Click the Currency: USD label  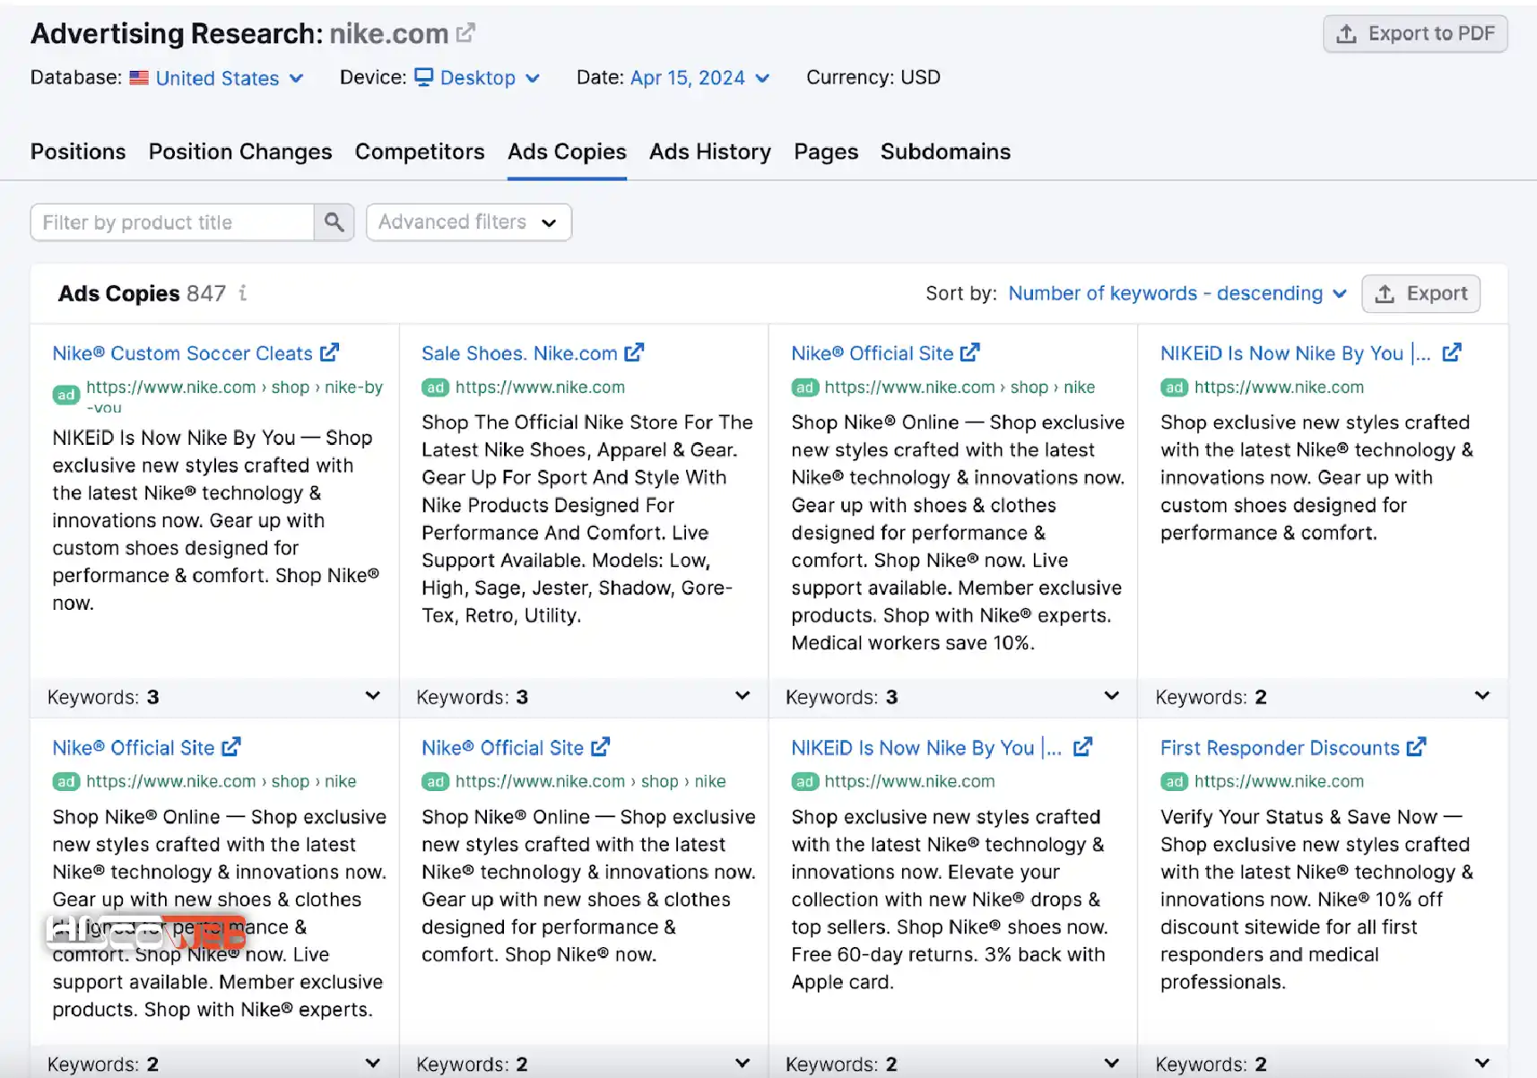(873, 77)
